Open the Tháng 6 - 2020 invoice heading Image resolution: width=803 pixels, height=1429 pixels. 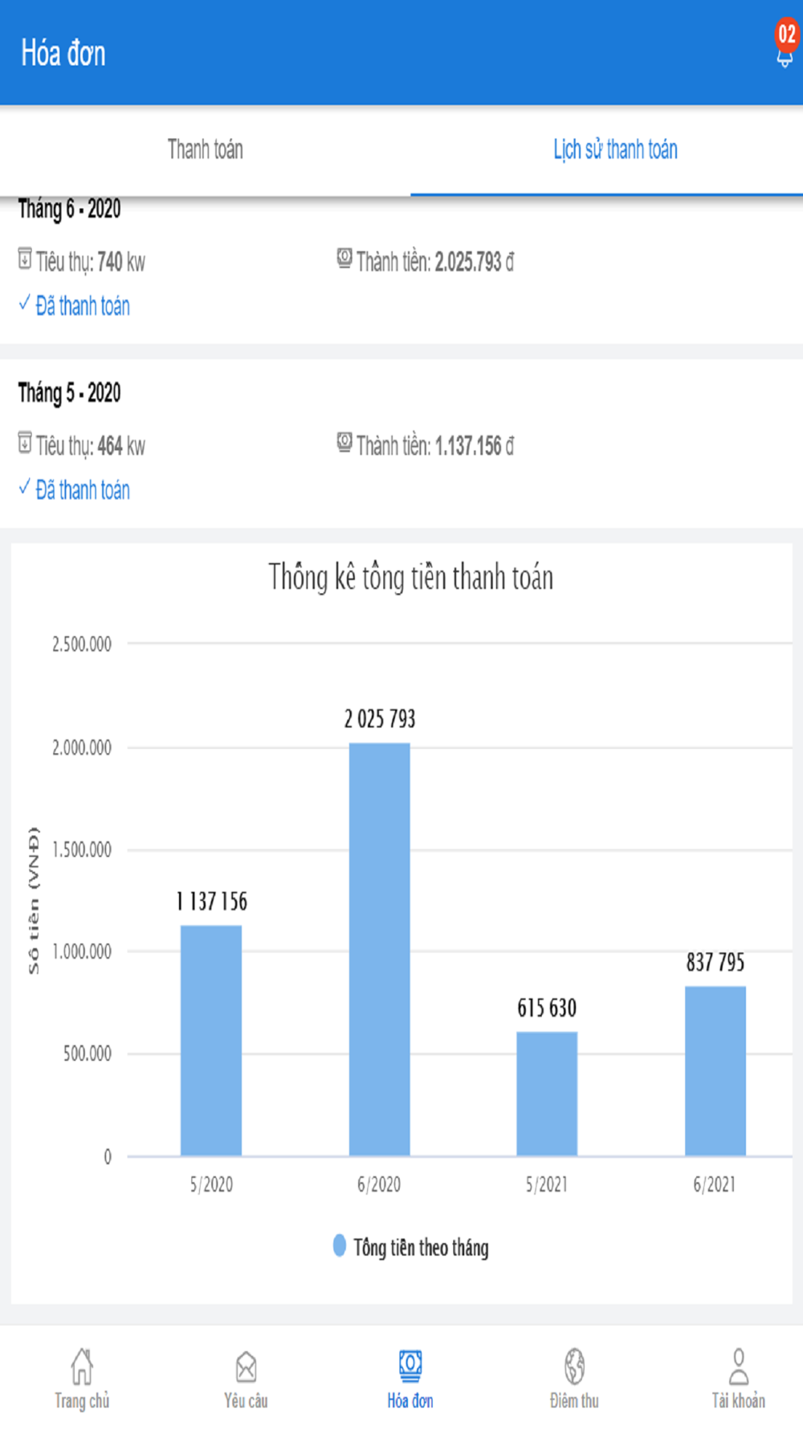70,210
